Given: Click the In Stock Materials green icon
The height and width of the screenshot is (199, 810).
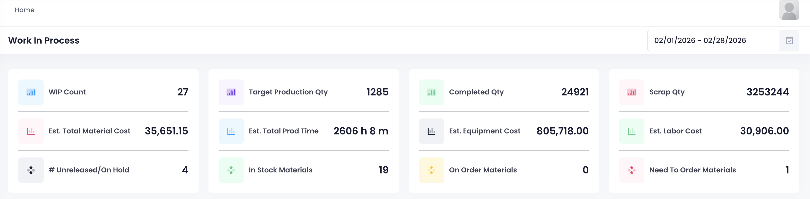Looking at the screenshot, I should [x=231, y=170].
